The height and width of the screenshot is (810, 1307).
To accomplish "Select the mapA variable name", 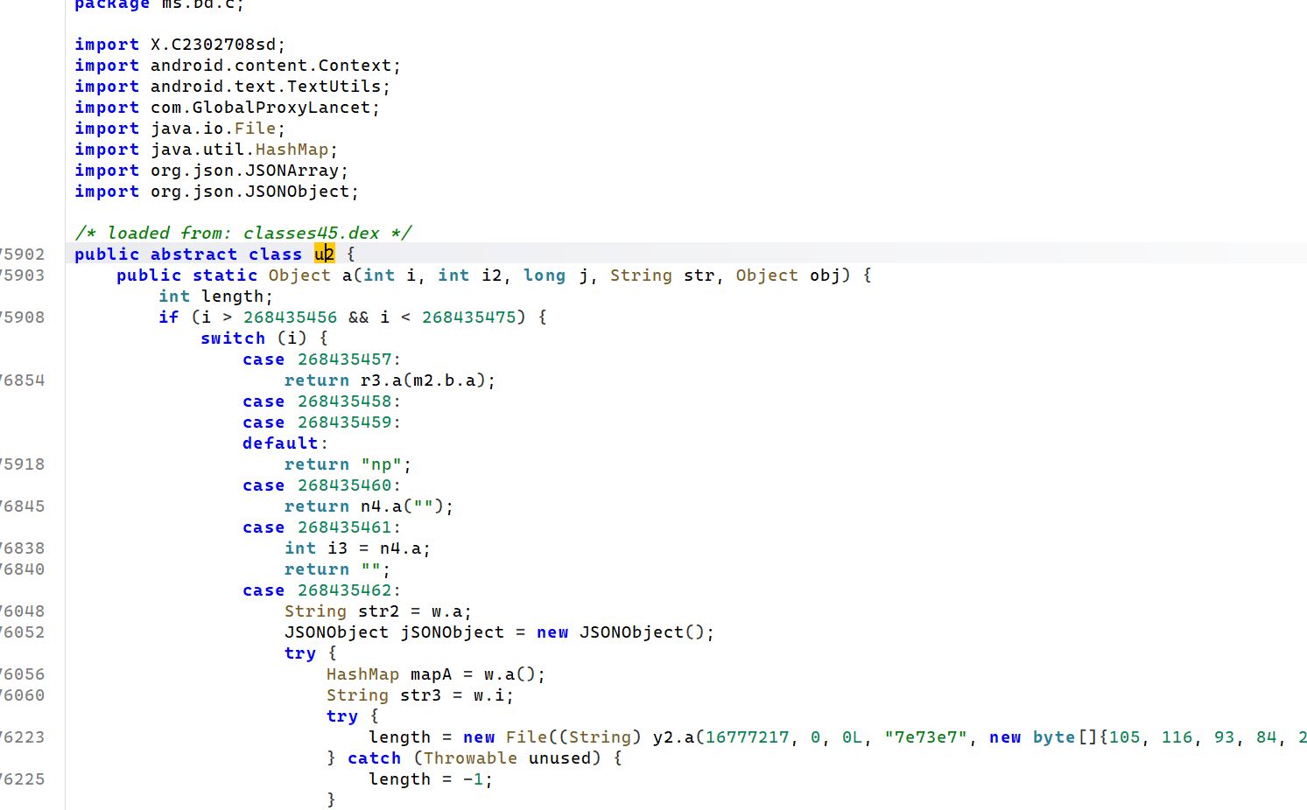I will tap(431, 674).
